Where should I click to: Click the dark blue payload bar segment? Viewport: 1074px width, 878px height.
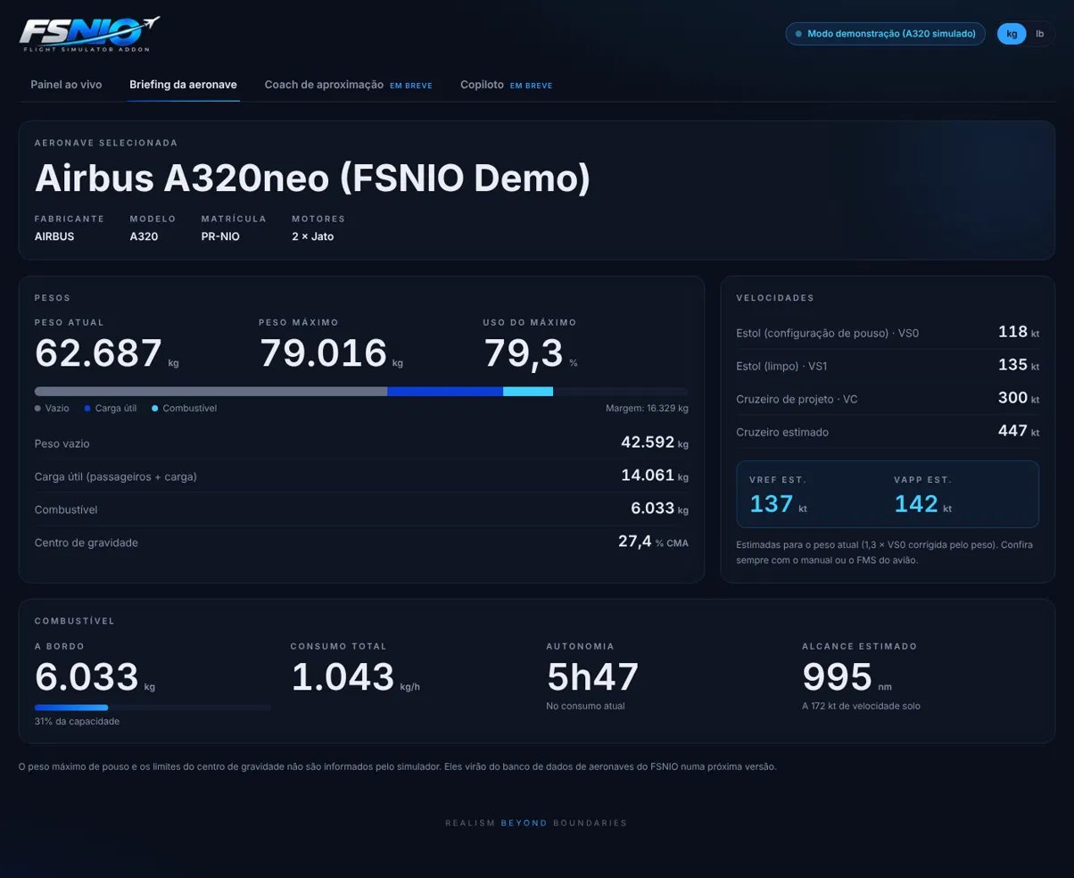pos(445,392)
